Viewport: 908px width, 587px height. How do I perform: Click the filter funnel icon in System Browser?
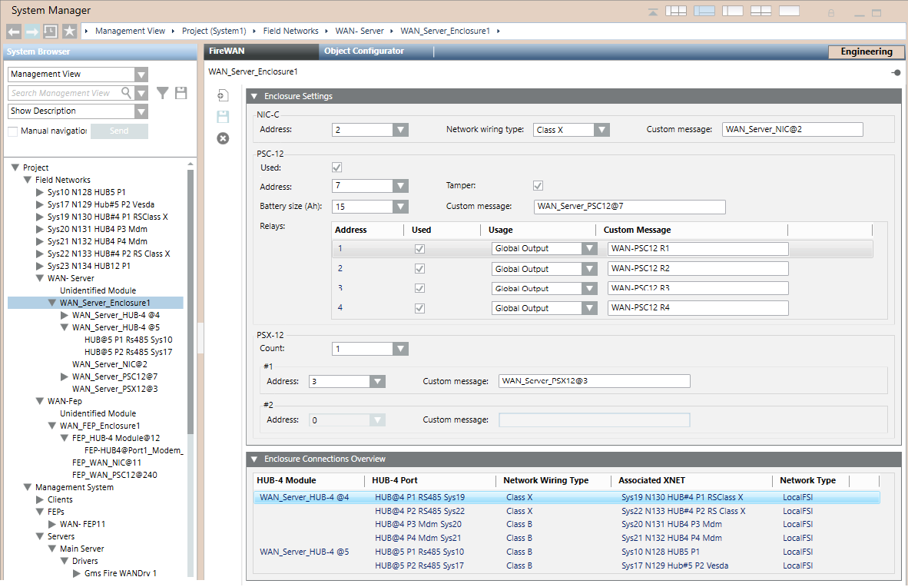coord(163,93)
